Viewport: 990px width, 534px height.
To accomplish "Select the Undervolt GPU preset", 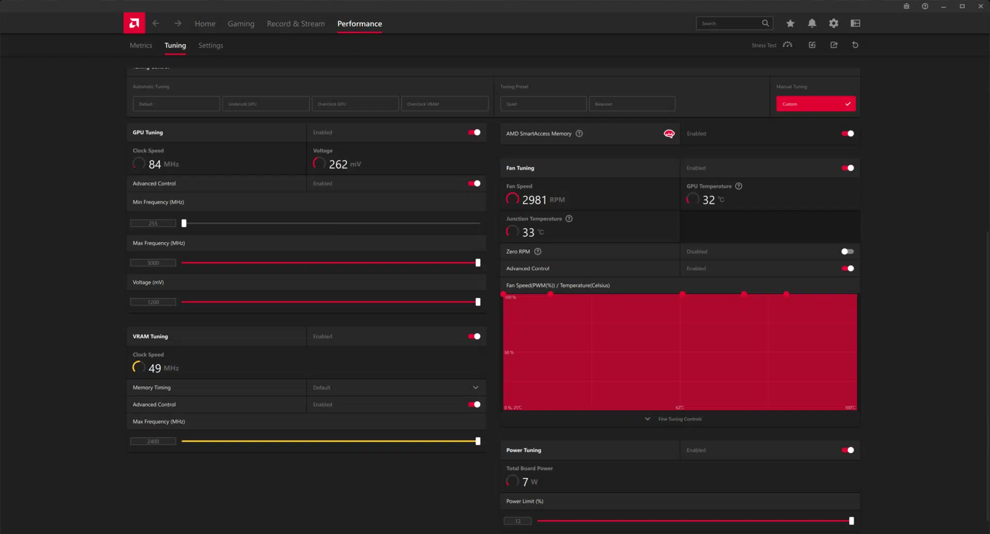I will click(x=266, y=104).
